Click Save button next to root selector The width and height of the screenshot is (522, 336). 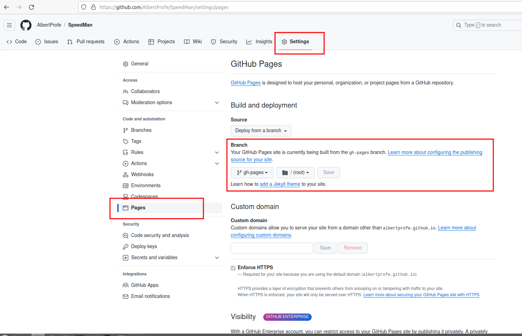pos(329,173)
